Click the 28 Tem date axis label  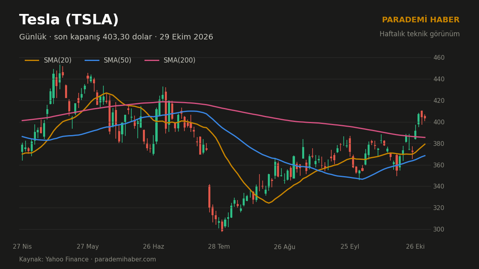tap(219, 247)
